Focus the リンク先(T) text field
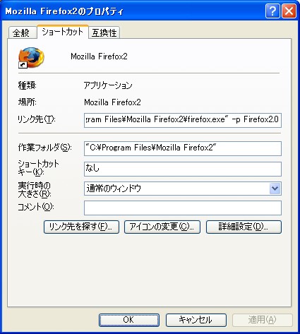Viewport: 300px width, 334px height. click(x=183, y=120)
